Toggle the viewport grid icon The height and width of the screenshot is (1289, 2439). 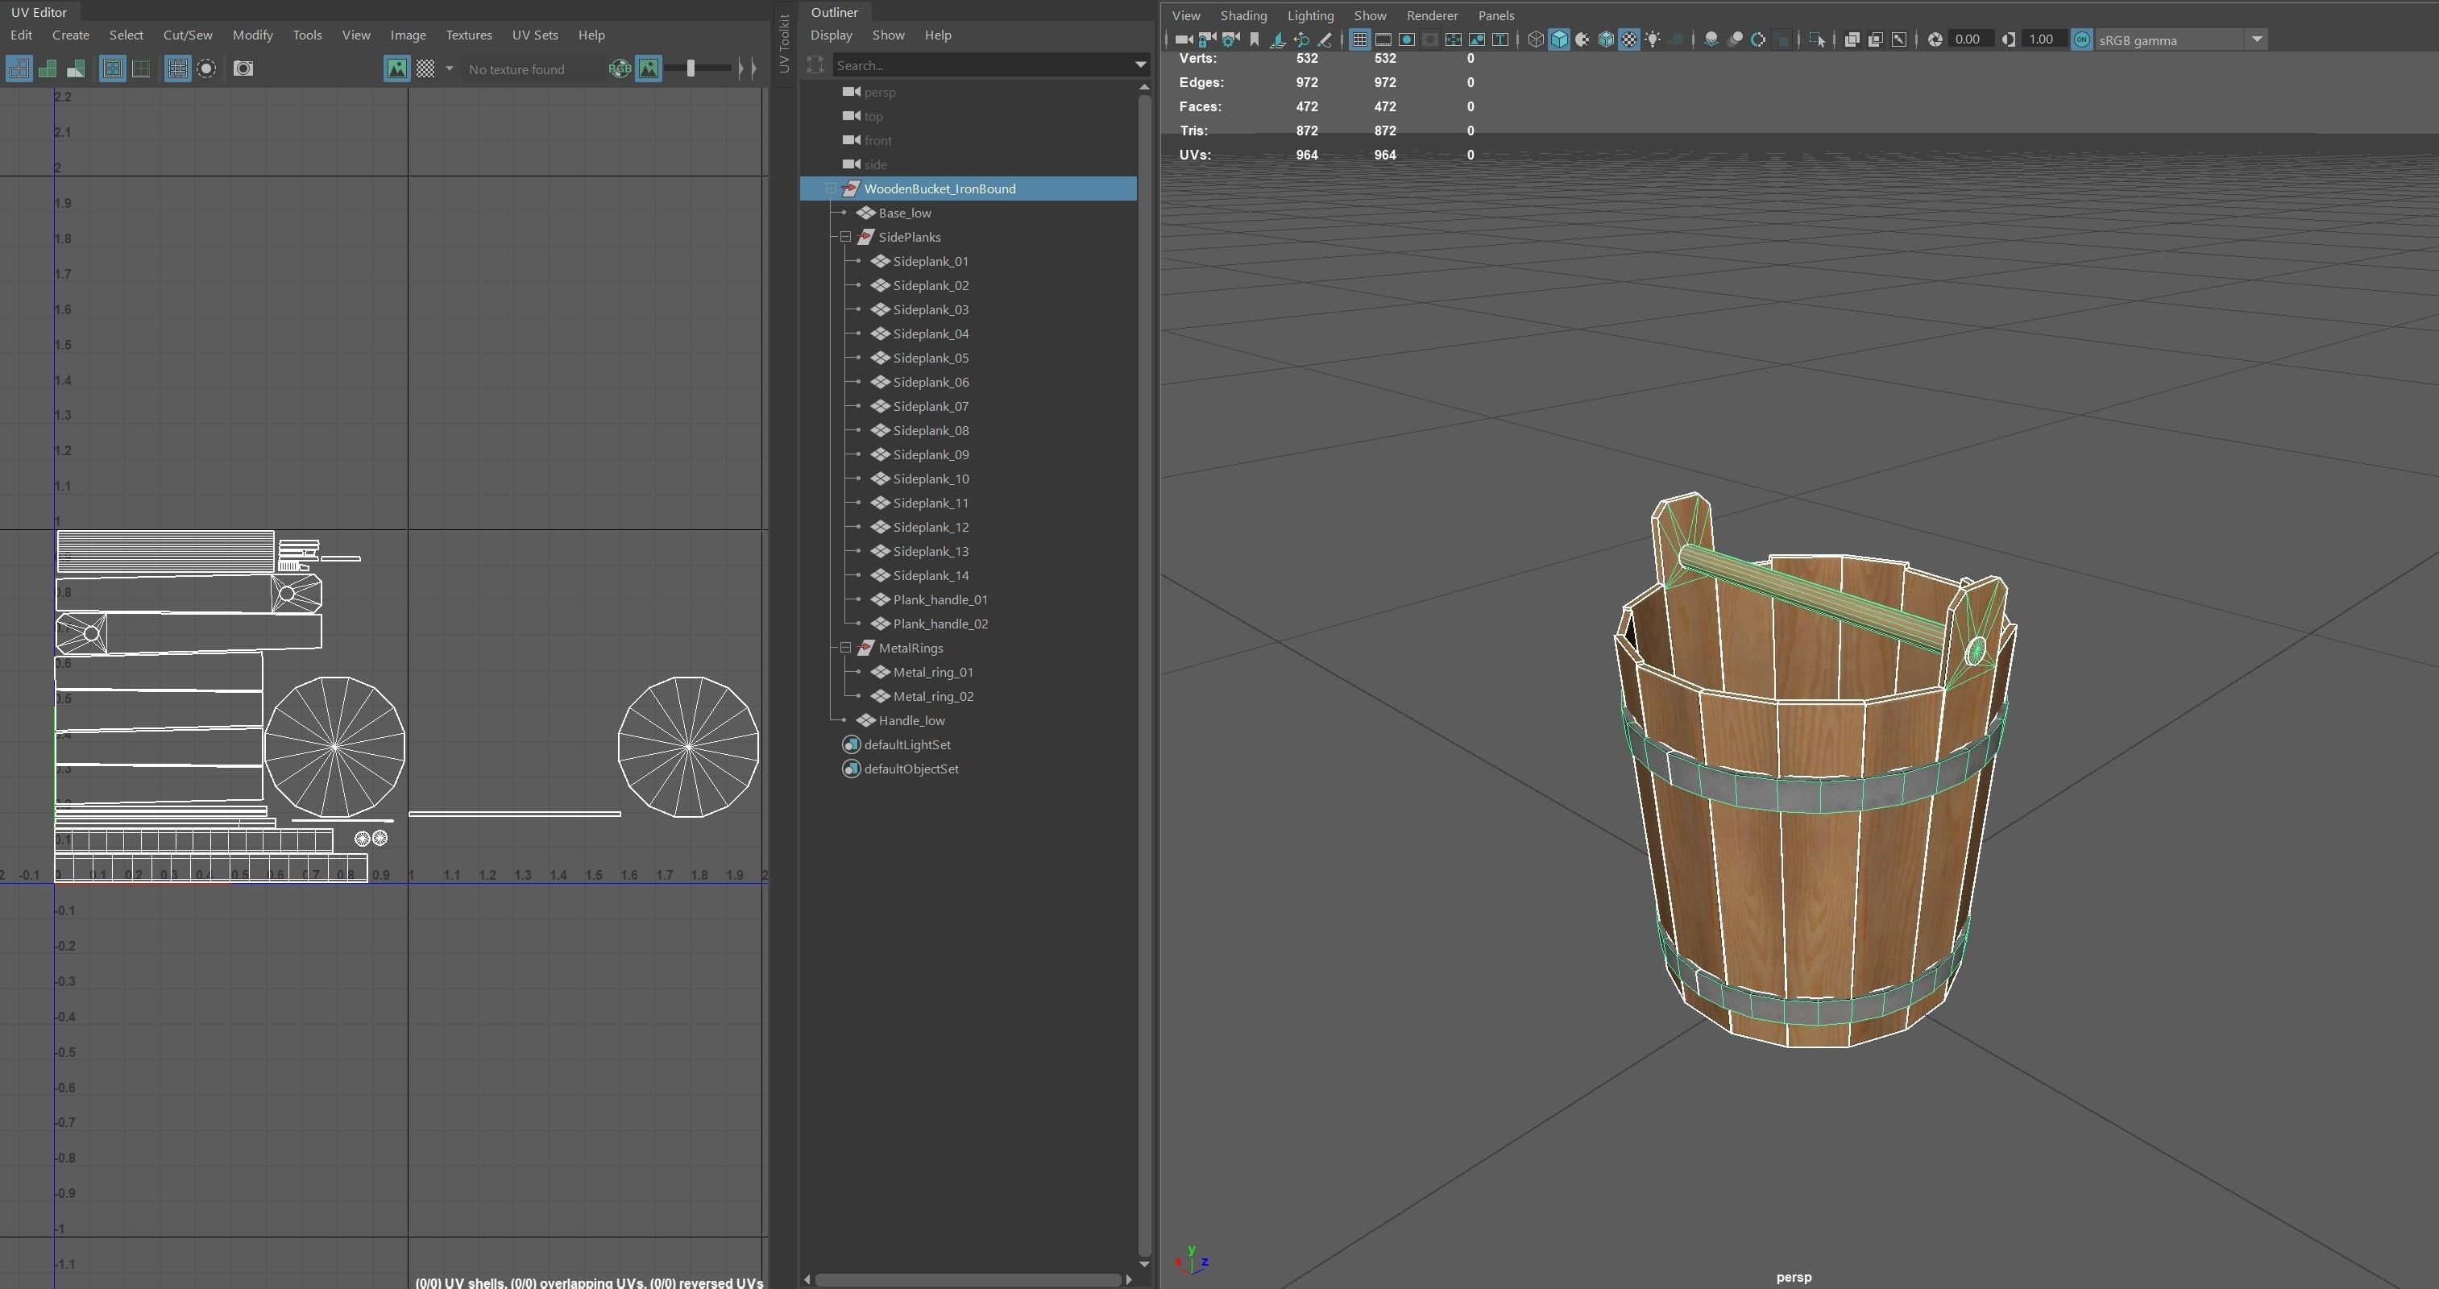pos(1359,39)
